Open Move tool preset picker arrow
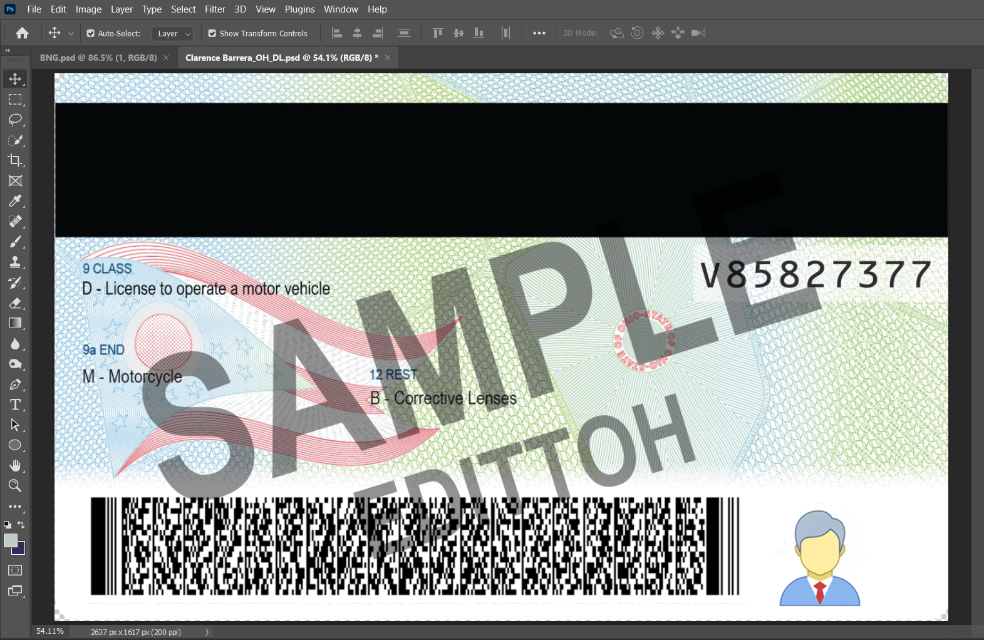The height and width of the screenshot is (640, 984). (71, 33)
